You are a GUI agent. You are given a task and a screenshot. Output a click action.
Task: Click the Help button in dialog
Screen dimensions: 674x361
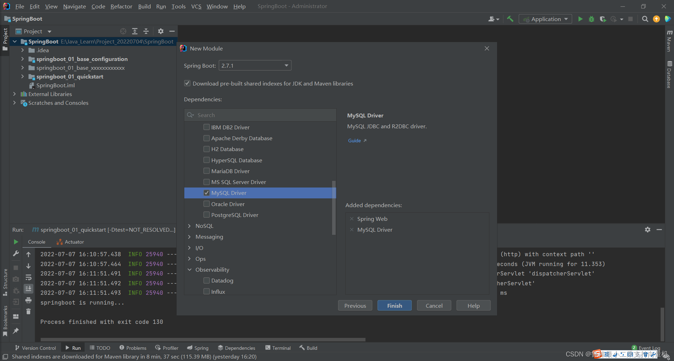click(x=473, y=306)
